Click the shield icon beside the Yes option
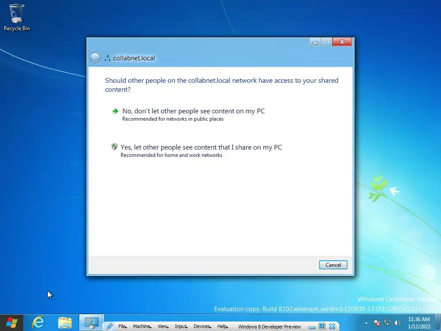Screen dimensions: 441x331 114,147
